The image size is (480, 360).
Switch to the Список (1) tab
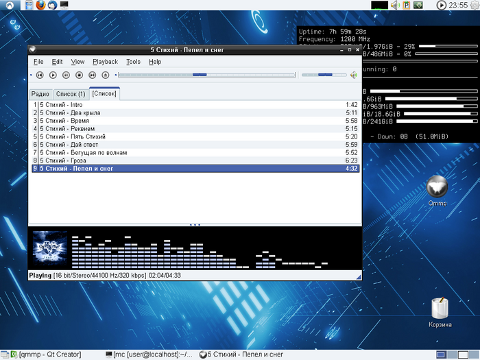click(71, 94)
